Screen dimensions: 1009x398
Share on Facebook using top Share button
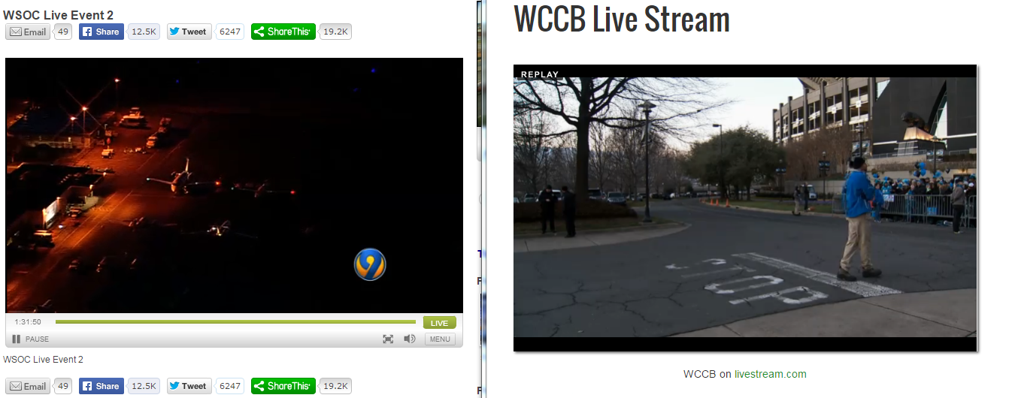(102, 32)
